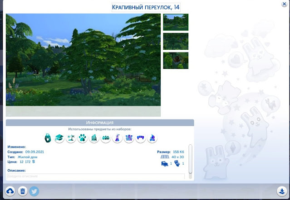
Task: Click the creation date 09.09.2021
Action: click(x=34, y=152)
